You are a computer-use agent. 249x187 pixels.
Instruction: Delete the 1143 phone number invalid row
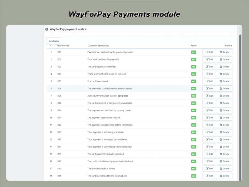[x=224, y=169]
